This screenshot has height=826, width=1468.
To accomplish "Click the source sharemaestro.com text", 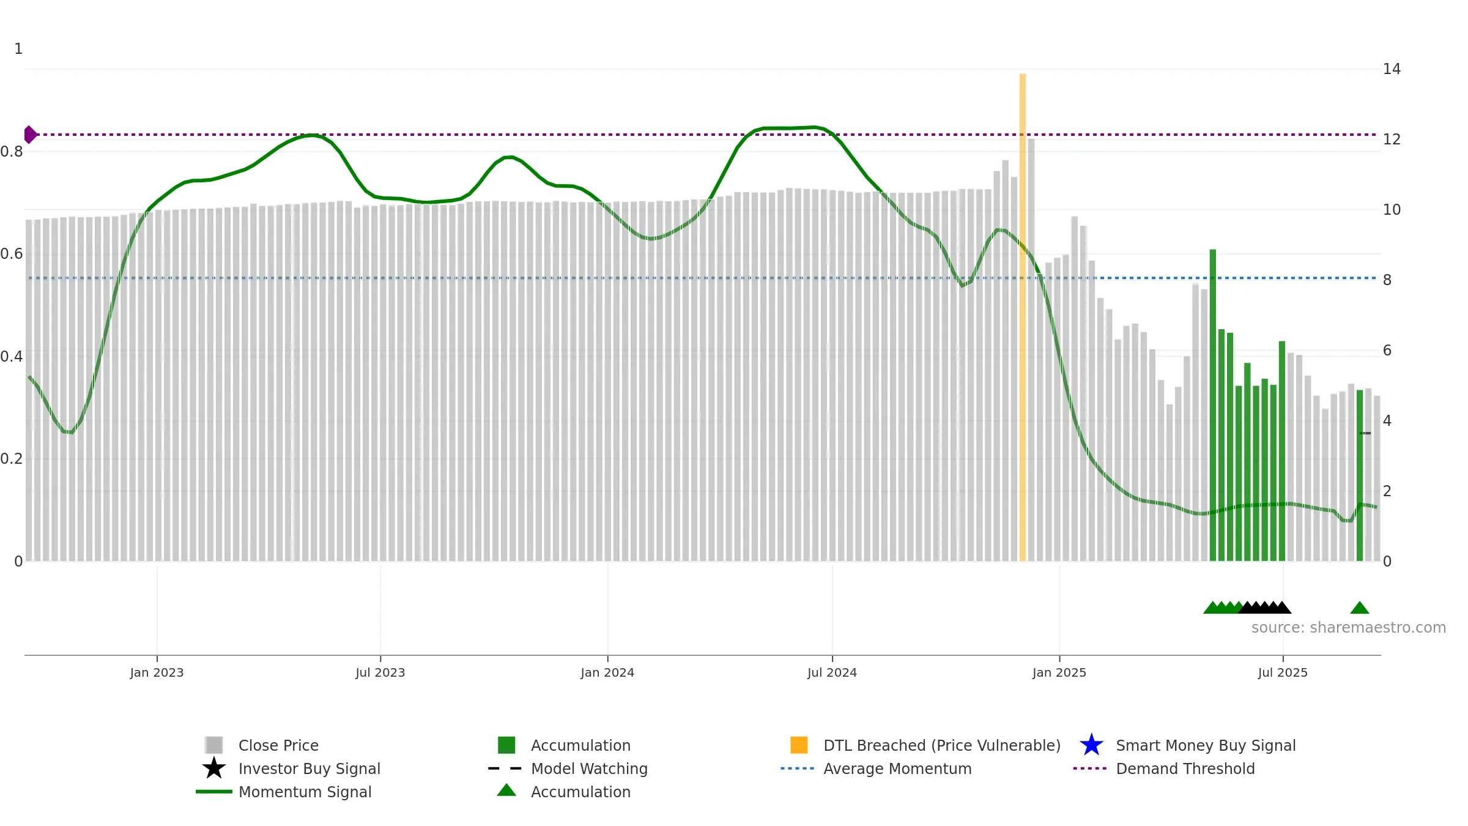I will pyautogui.click(x=1348, y=628).
